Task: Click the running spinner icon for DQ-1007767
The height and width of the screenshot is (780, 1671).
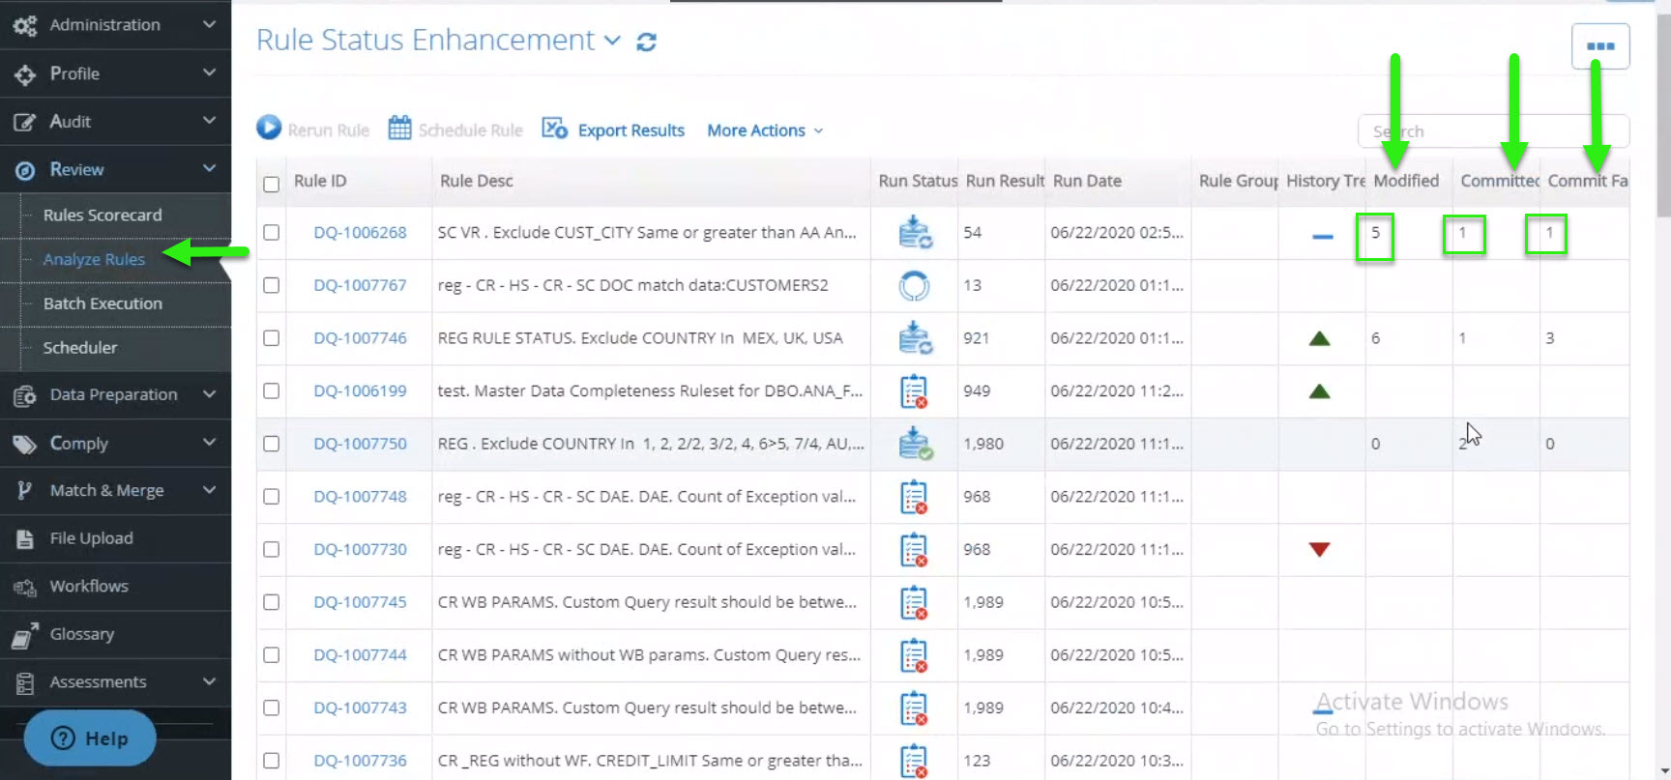Action: [914, 285]
